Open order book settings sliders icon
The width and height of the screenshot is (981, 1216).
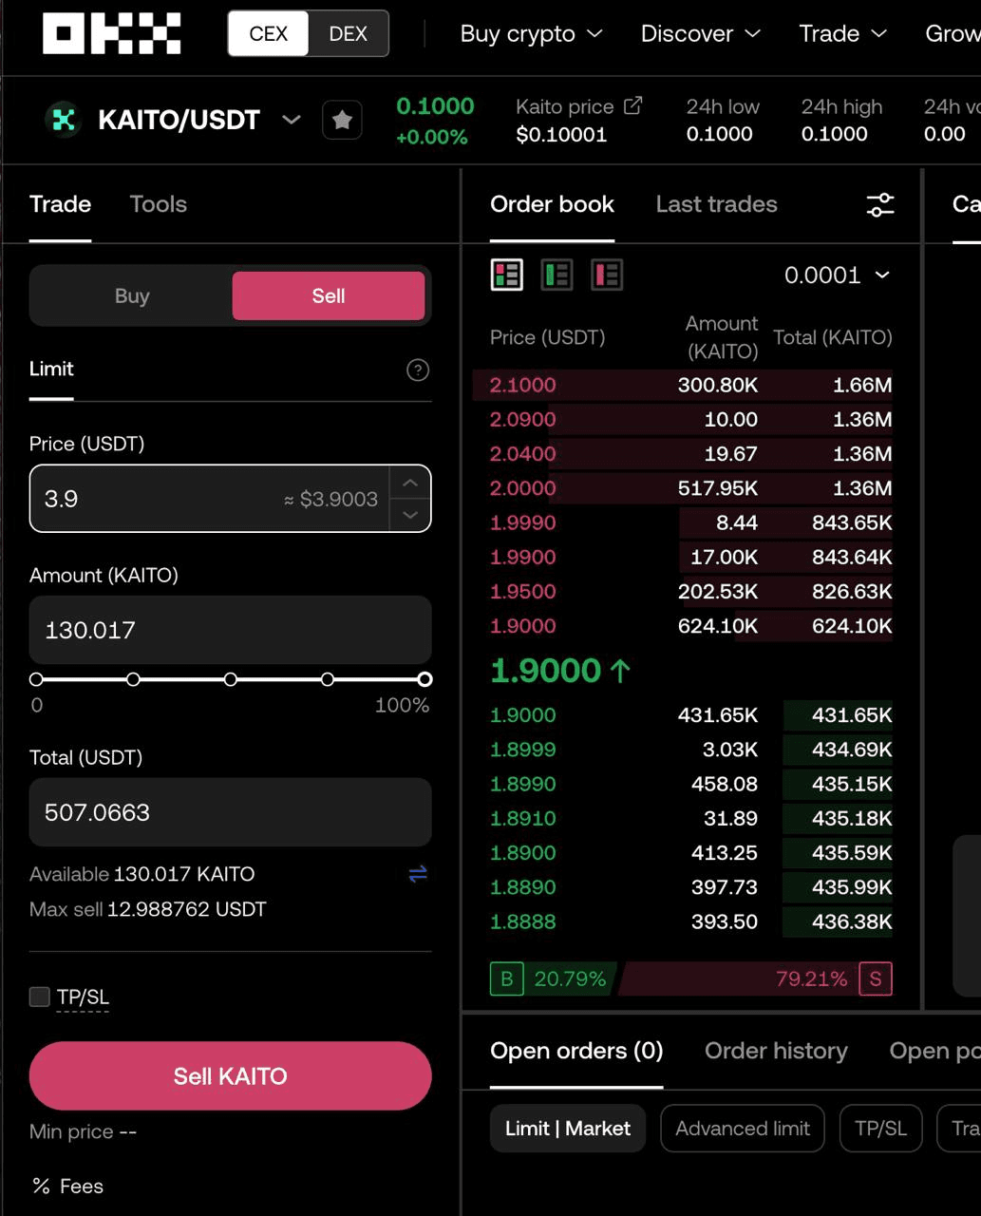pyautogui.click(x=880, y=204)
